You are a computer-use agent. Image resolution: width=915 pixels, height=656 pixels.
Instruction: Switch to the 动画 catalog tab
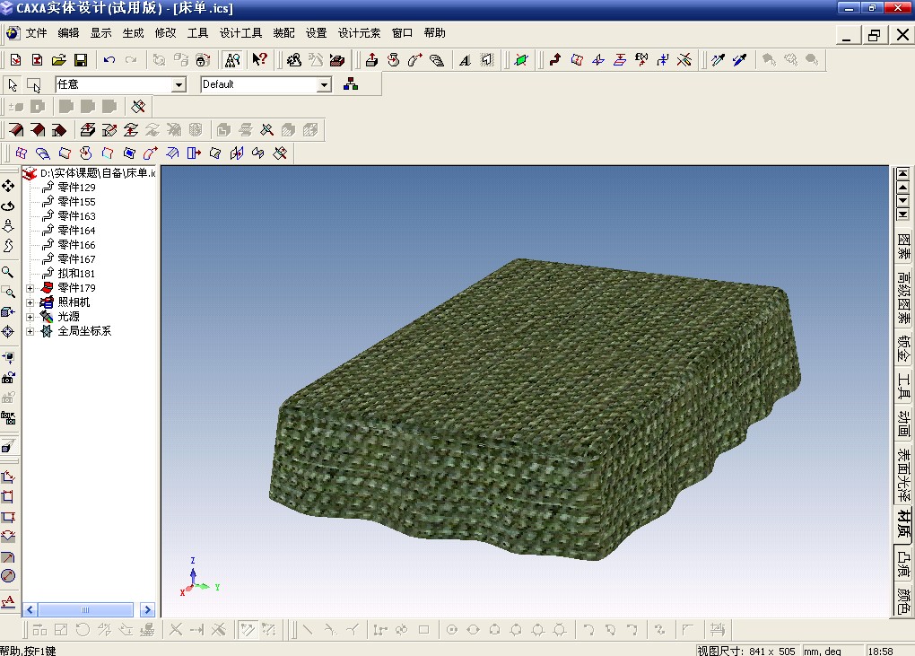(903, 424)
